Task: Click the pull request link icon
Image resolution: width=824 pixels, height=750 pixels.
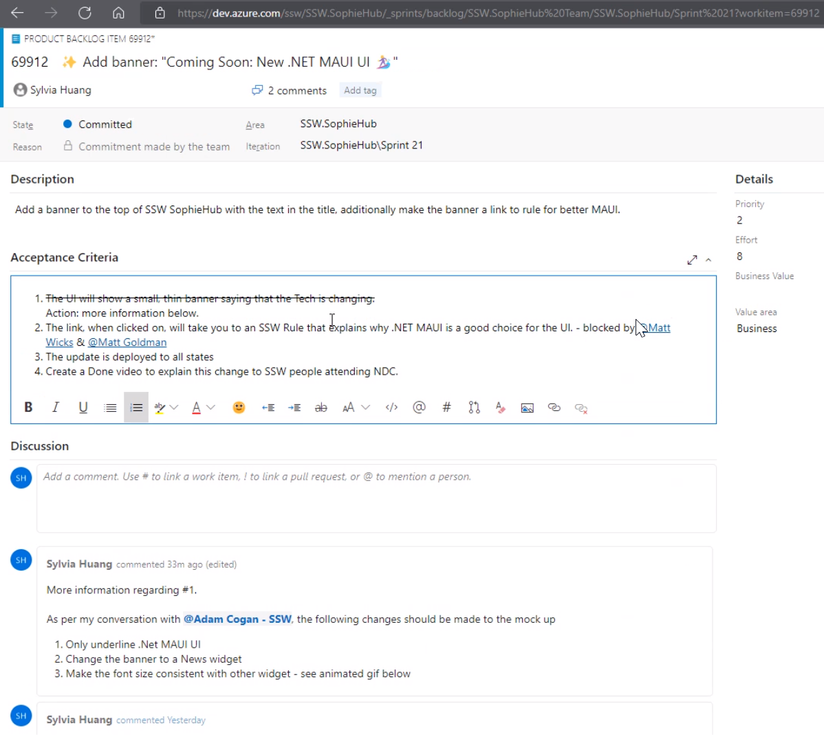Action: [474, 408]
